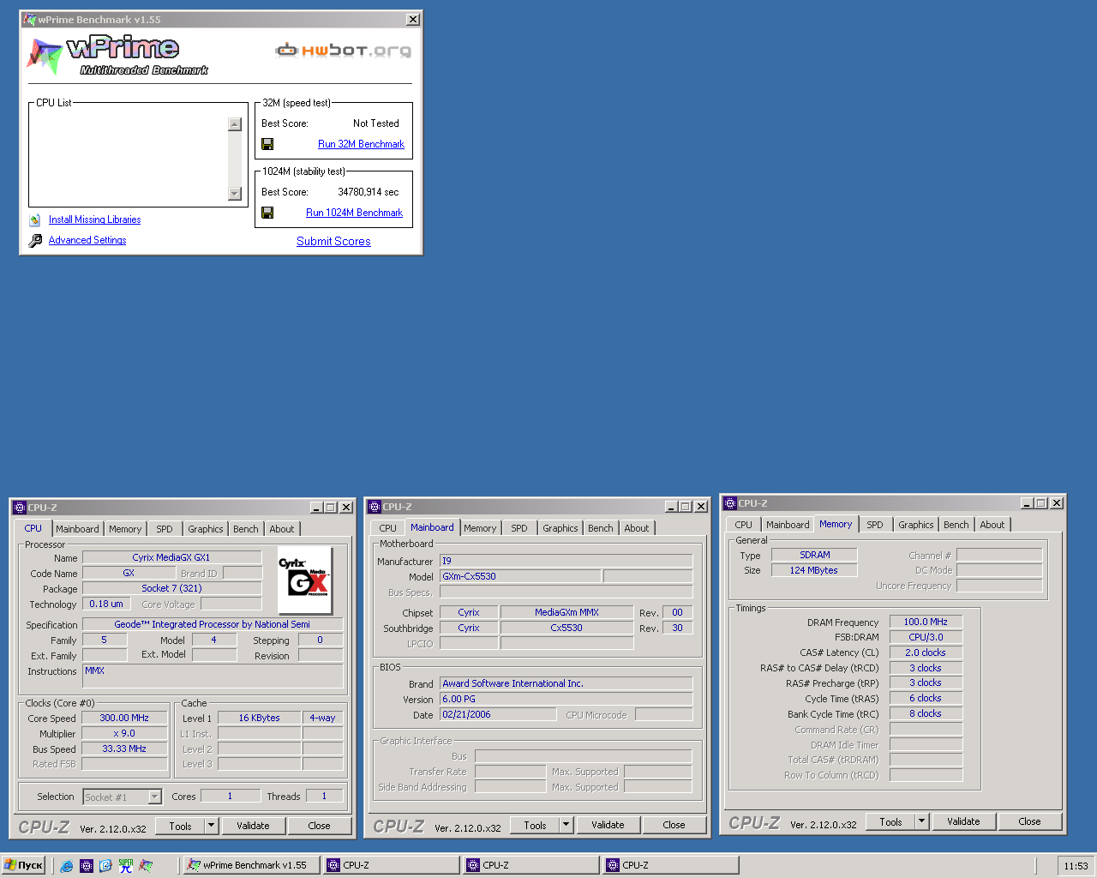This screenshot has width=1097, height=878.
Task: Open Internet Explorer from quick launch
Action: (x=67, y=866)
